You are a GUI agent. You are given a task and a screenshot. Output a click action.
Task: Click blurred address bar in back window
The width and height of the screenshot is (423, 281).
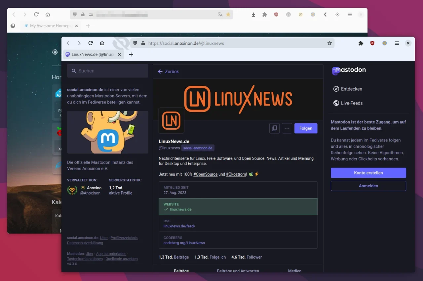pyautogui.click(x=151, y=15)
